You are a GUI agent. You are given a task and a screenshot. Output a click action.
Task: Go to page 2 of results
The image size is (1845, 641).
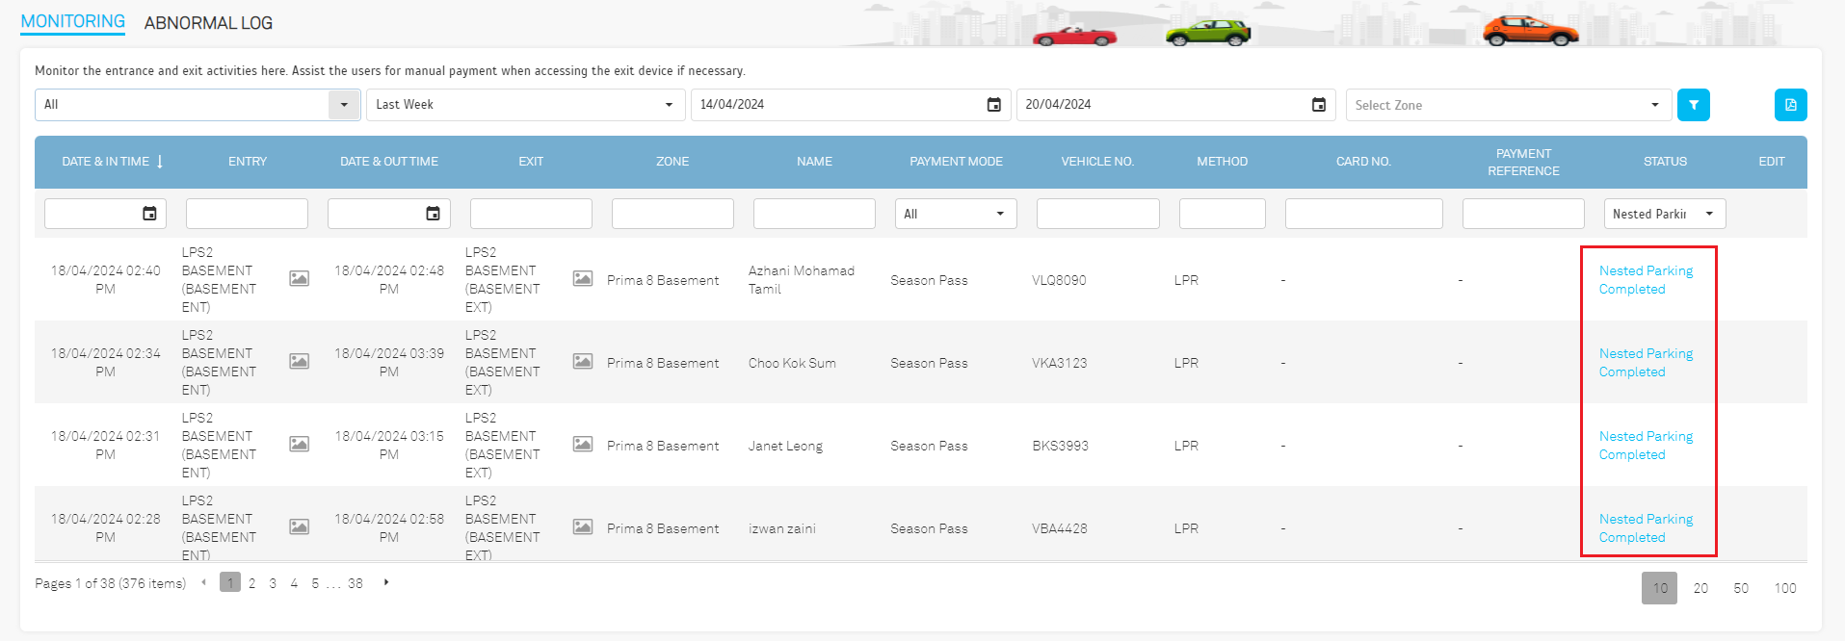[x=251, y=583]
